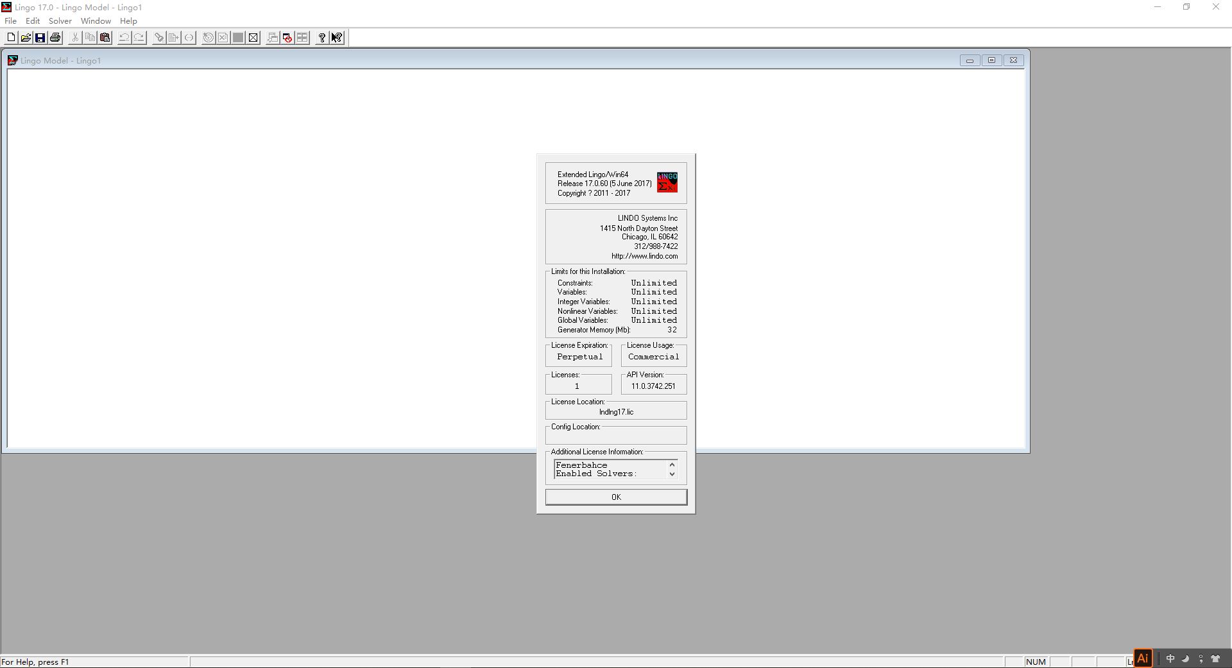The height and width of the screenshot is (668, 1232).
Task: Click the "Chicago, IL 60642" address line
Action: click(649, 237)
